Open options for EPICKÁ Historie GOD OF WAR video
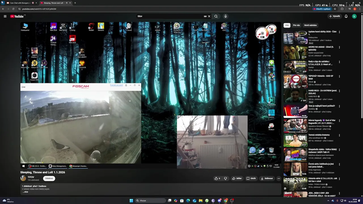The width and height of the screenshot is (363, 204). pyautogui.click(x=339, y=76)
